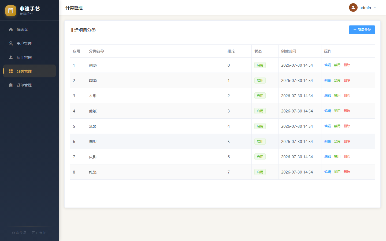Image resolution: width=386 pixels, height=241 pixels.
Task: Edit the 编织 category
Action: coord(328,141)
